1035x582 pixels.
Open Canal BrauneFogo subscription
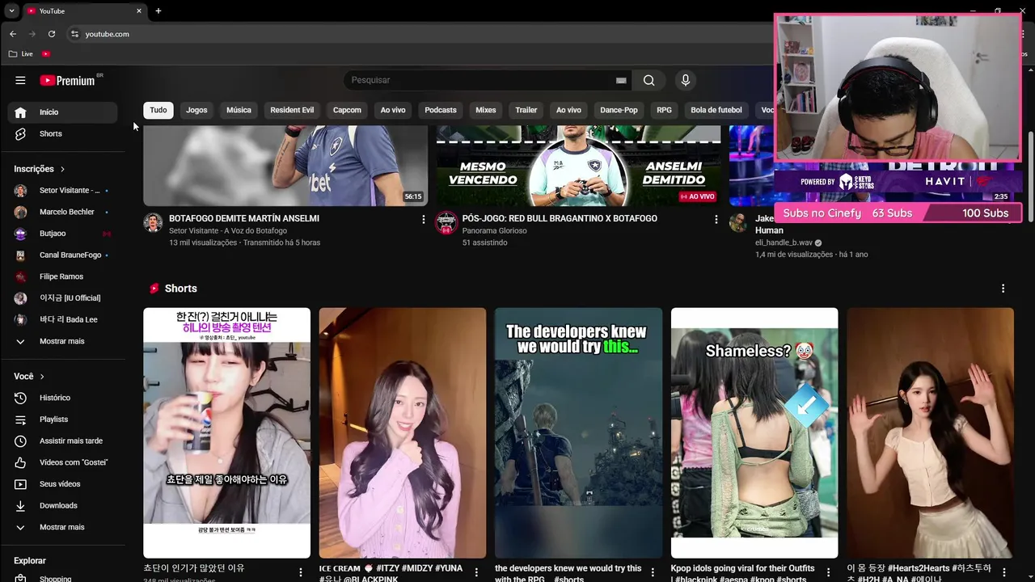62,255
